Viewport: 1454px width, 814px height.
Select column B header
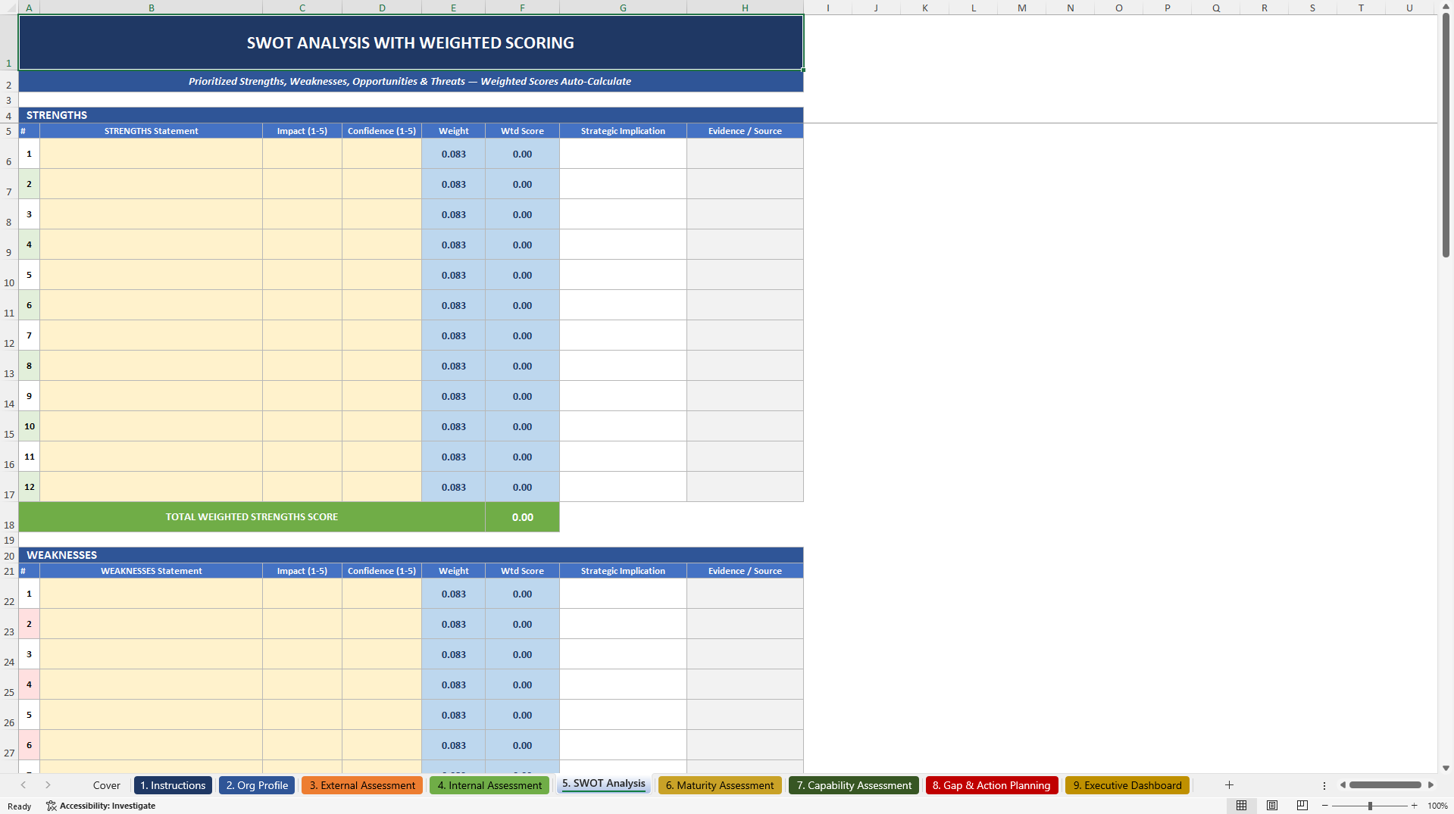coord(152,8)
